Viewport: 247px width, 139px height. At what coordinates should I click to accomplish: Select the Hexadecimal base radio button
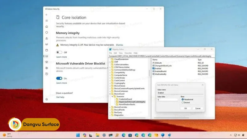click(x=182, y=99)
